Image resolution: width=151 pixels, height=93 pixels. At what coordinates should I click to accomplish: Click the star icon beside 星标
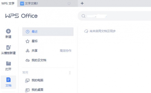tap(27, 41)
